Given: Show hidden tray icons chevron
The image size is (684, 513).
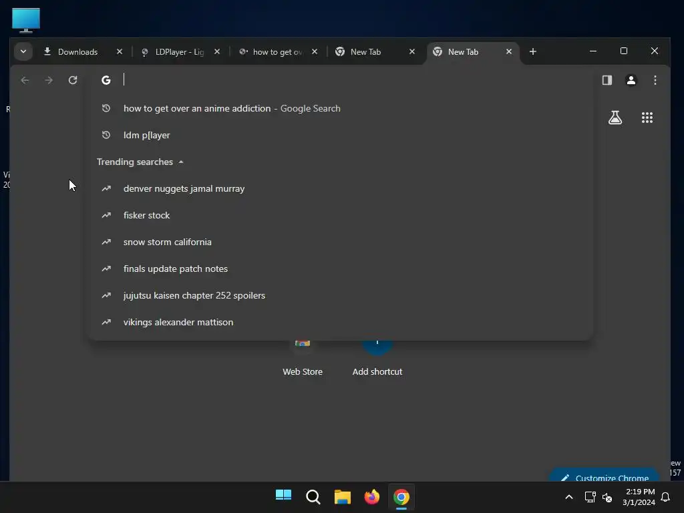Looking at the screenshot, I should click(569, 497).
